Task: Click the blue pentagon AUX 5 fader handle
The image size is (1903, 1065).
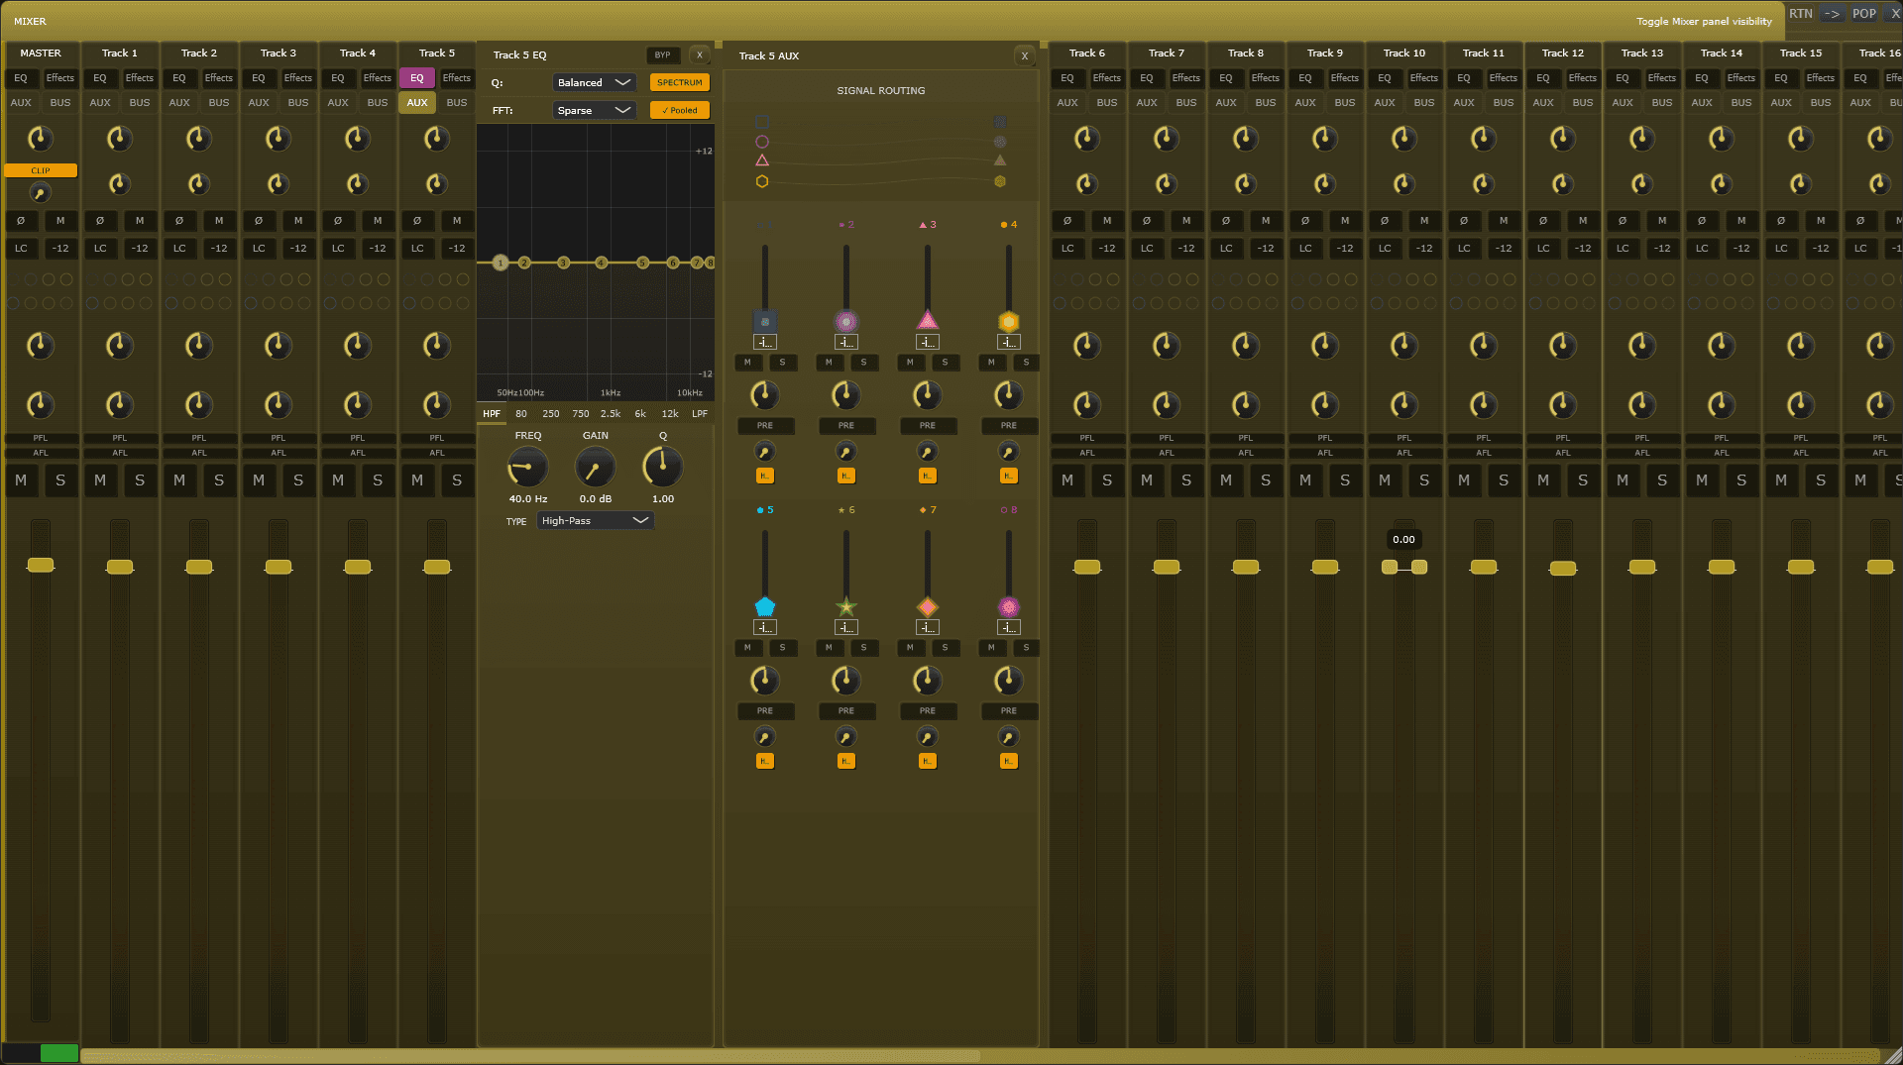Action: [x=764, y=606]
